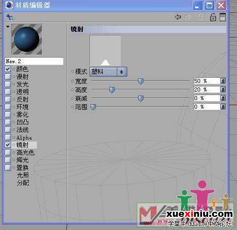Click the 宽度 percentage stepper arrows
The width and height of the screenshot is (237, 230).
tap(223, 81)
